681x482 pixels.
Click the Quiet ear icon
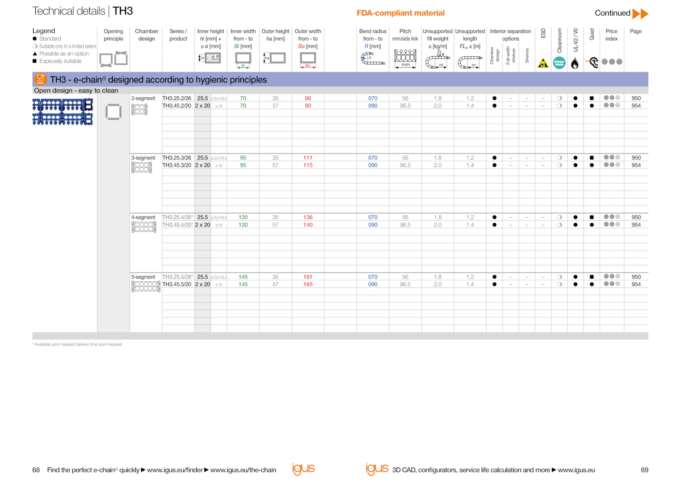(x=592, y=62)
